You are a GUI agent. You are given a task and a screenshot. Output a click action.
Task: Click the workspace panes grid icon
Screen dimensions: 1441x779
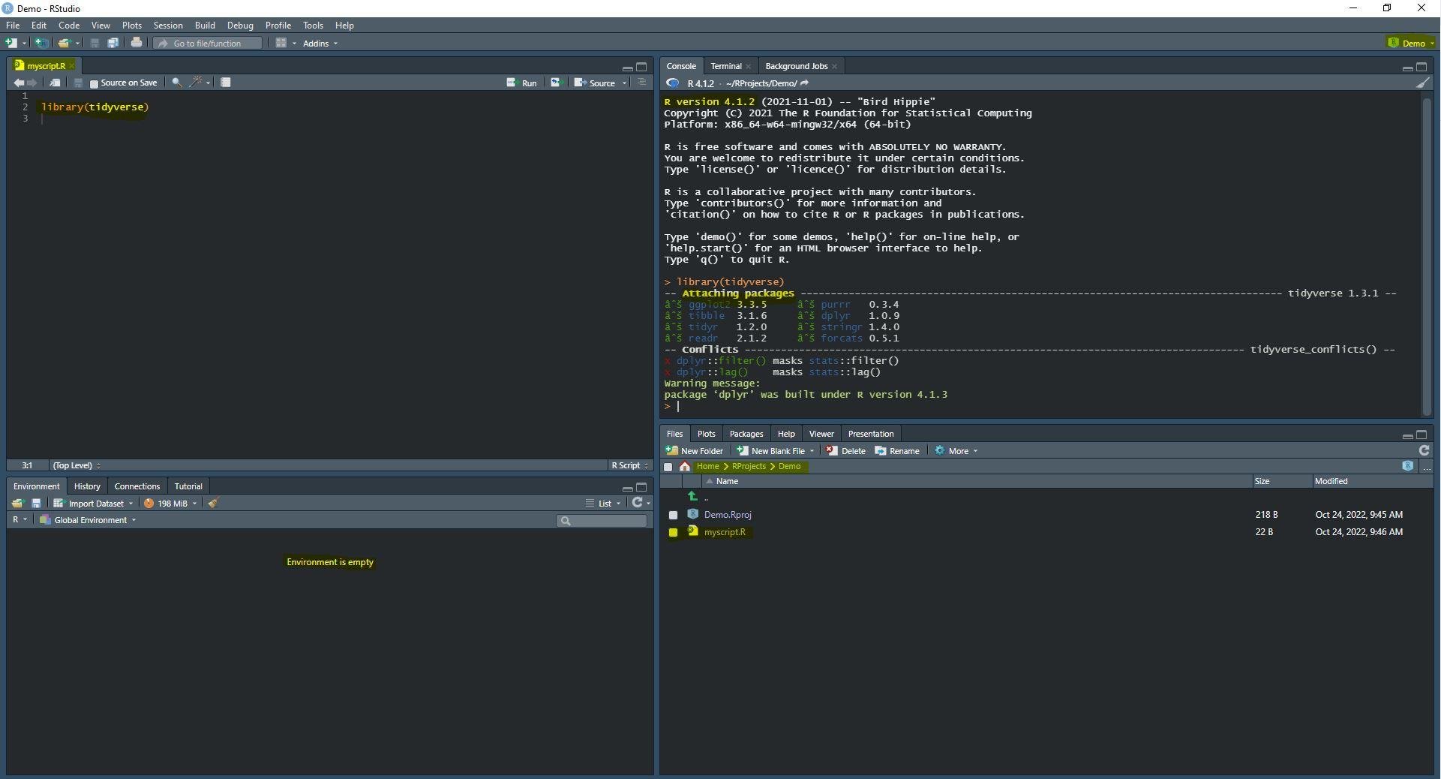(281, 43)
